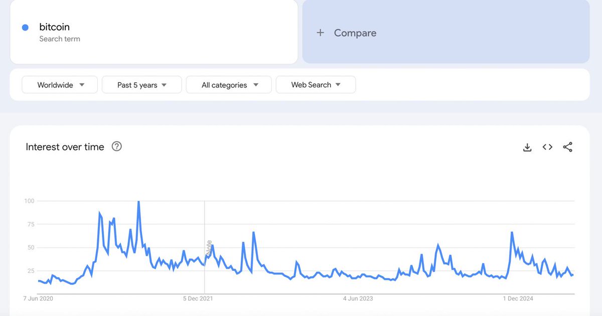Open the help icon beside Interest over time
This screenshot has height=316, width=602.
pos(117,147)
